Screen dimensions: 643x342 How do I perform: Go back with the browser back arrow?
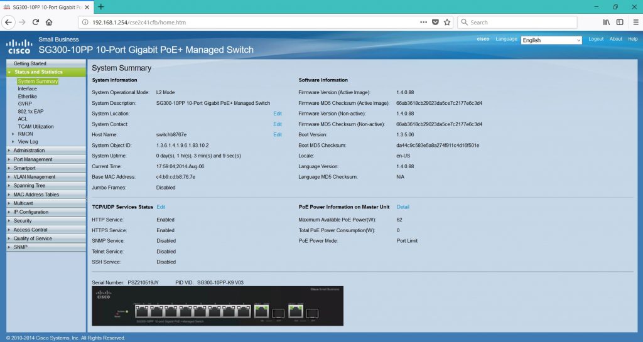(8, 22)
